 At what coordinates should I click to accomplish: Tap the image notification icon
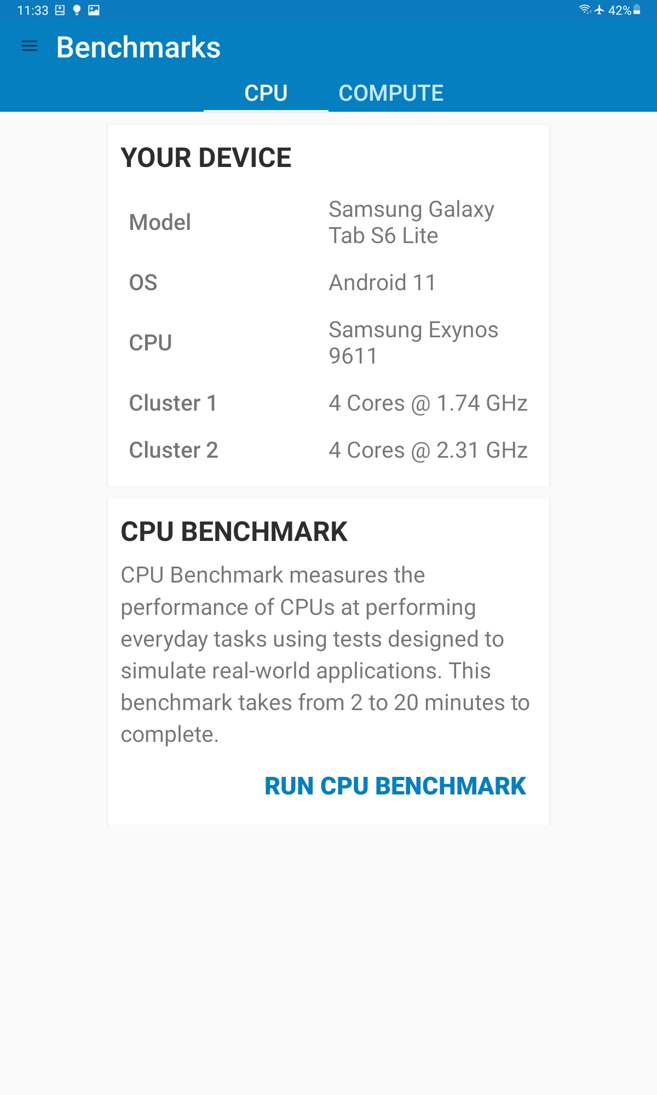(x=94, y=10)
